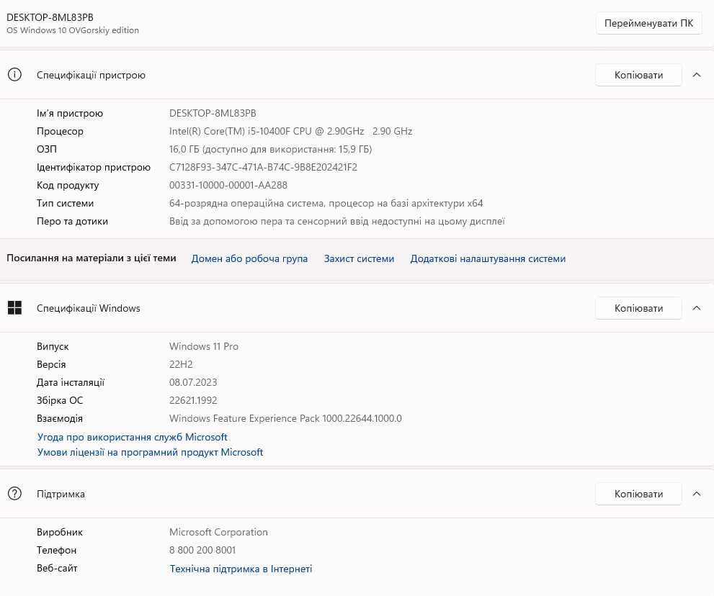
Task: Click the Дата інсталяції label
Action: tap(71, 382)
